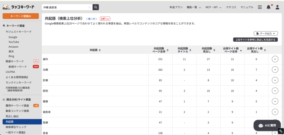This screenshot has height=135, width=284.
Task: Open the 使い方 link
Action: [91, 19]
